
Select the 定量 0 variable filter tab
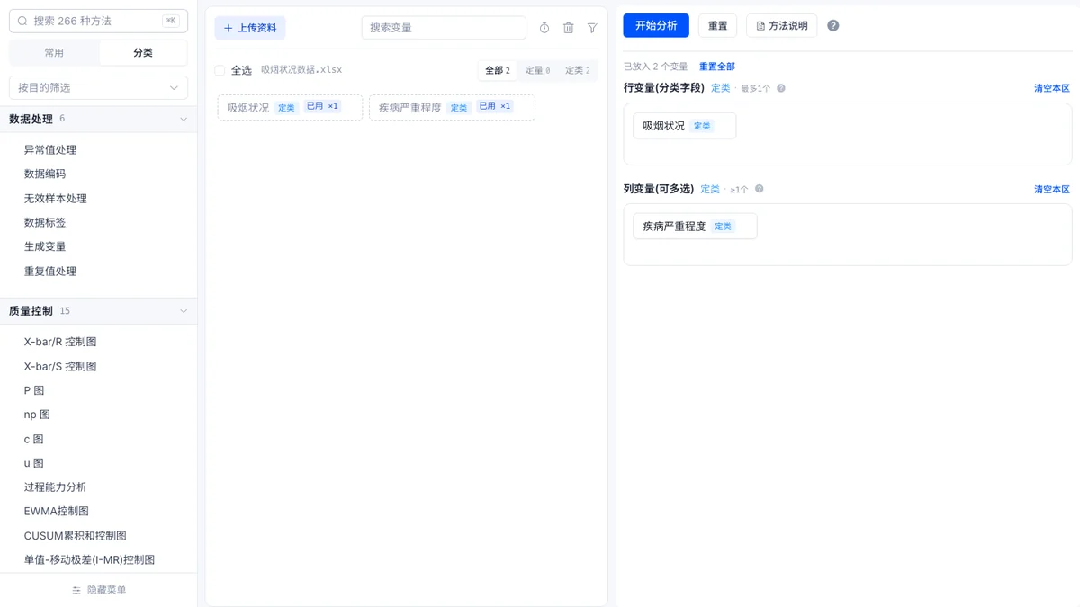[537, 70]
